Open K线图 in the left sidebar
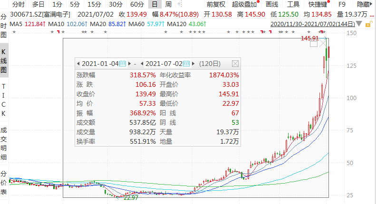 pos(4,61)
